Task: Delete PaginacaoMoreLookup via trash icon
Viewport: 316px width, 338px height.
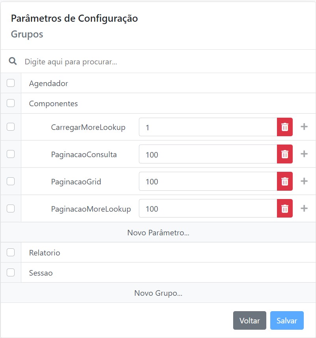Action: click(285, 208)
